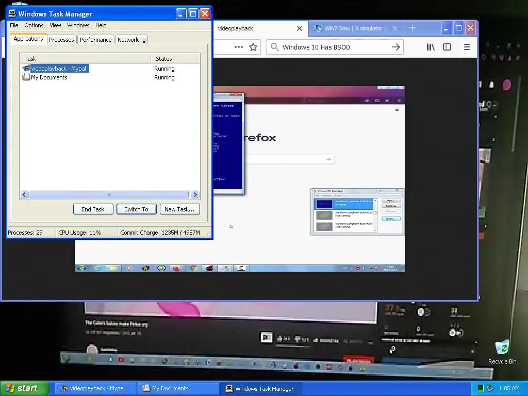This screenshot has height=396, width=528.
Task: Switch to the Performance tab
Action: point(95,40)
